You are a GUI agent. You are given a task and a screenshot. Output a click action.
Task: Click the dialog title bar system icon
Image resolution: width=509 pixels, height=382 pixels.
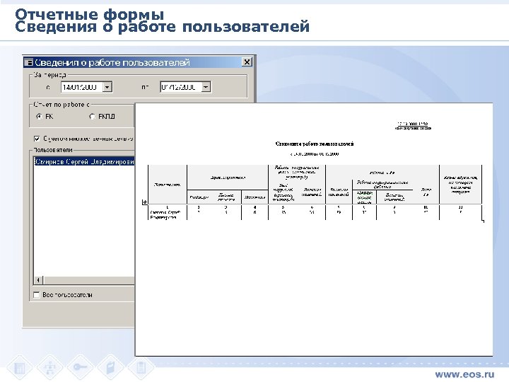pyautogui.click(x=28, y=62)
